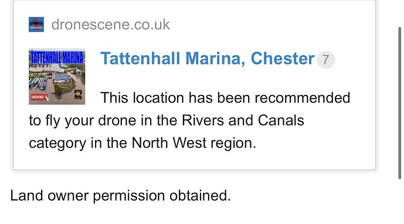Click the cursor arrow beside Subscribe badge
This screenshot has width=404, height=224.
tap(47, 98)
